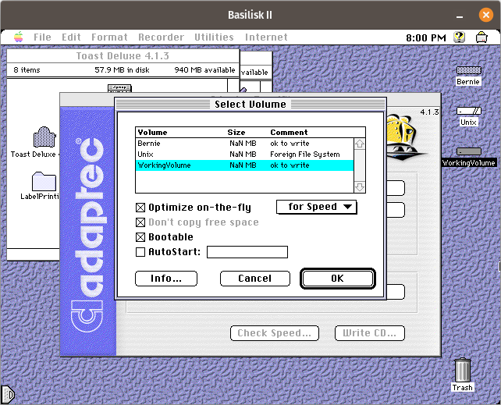This screenshot has height=405, width=501.
Task: Click the Size column header
Action: pyautogui.click(x=236, y=132)
